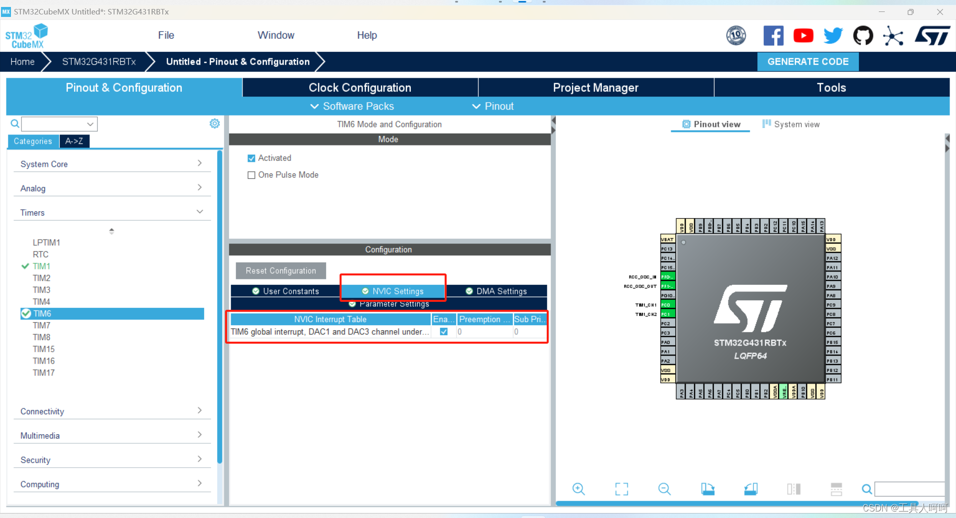Open the Window menu
This screenshot has width=956, height=518.
(276, 35)
